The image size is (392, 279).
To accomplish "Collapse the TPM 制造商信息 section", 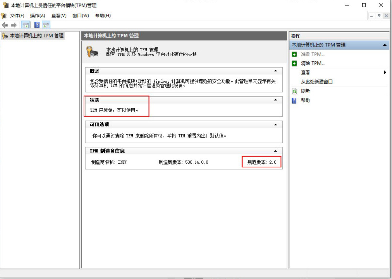I will pos(275,150).
